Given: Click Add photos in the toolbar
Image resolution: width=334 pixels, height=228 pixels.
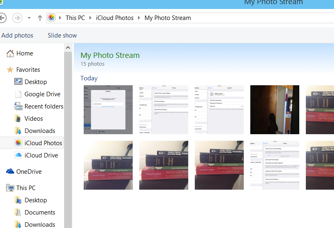Looking at the screenshot, I should pos(17,35).
